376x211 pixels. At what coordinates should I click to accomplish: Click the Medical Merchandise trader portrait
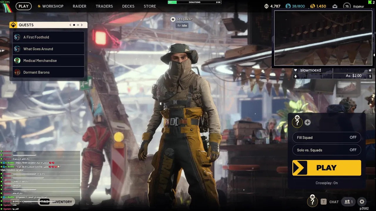click(x=17, y=61)
